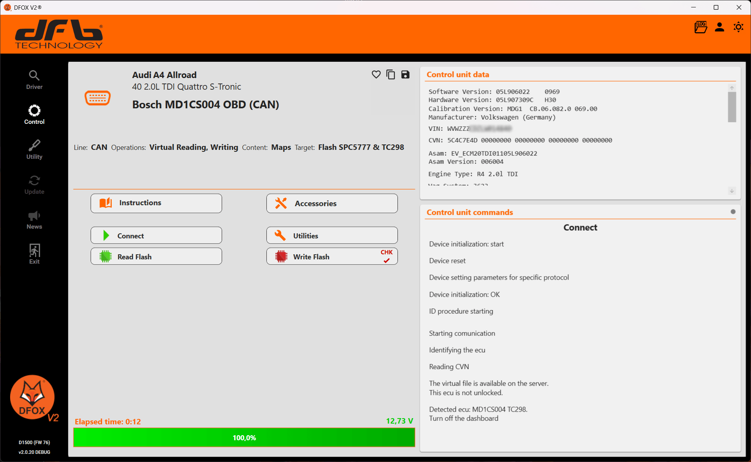Click the green 100% progress bar
The image size is (751, 462).
pos(244,438)
